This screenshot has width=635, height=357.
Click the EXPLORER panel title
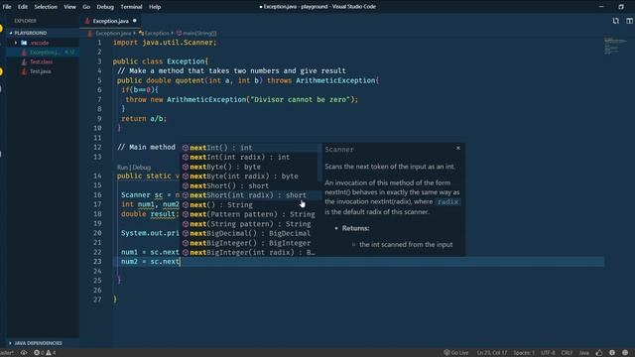[x=25, y=21]
